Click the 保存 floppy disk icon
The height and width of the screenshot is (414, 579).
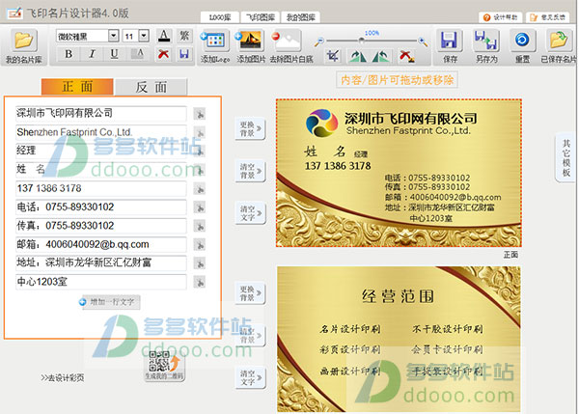tap(450, 41)
